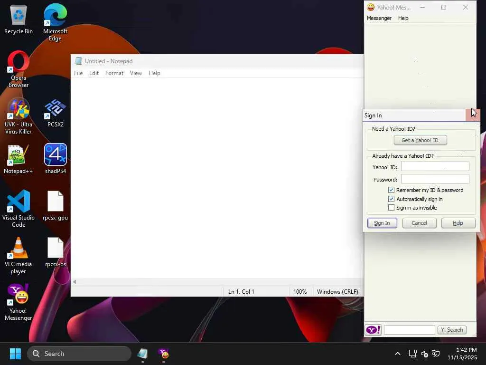Select the Opera Browser desktop shortcut
Viewport: 486px width, 365px height.
[x=19, y=69]
